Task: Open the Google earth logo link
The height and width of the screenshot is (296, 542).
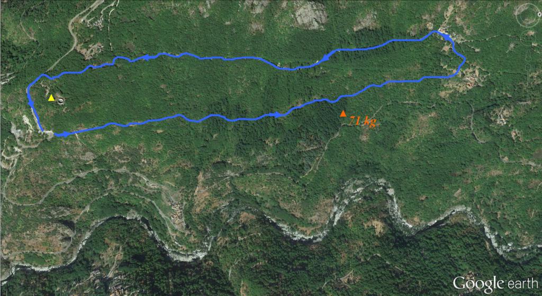Action: (495, 283)
